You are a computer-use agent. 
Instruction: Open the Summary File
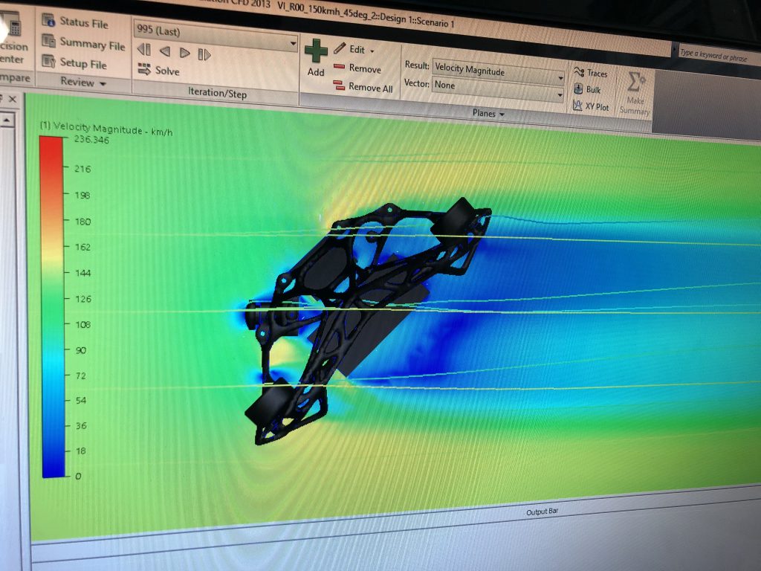tap(83, 44)
